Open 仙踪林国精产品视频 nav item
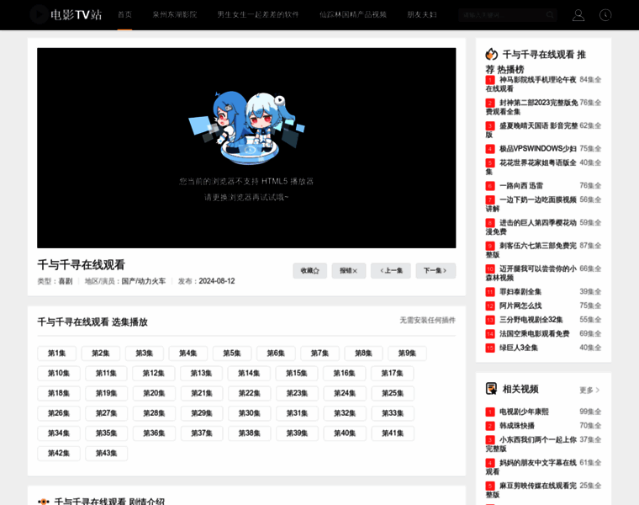The width and height of the screenshot is (639, 505). point(353,14)
